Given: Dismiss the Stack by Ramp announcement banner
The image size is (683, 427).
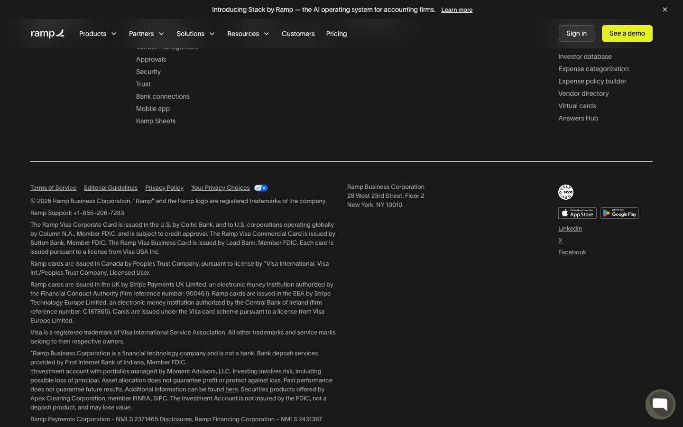Looking at the screenshot, I should [x=665, y=9].
